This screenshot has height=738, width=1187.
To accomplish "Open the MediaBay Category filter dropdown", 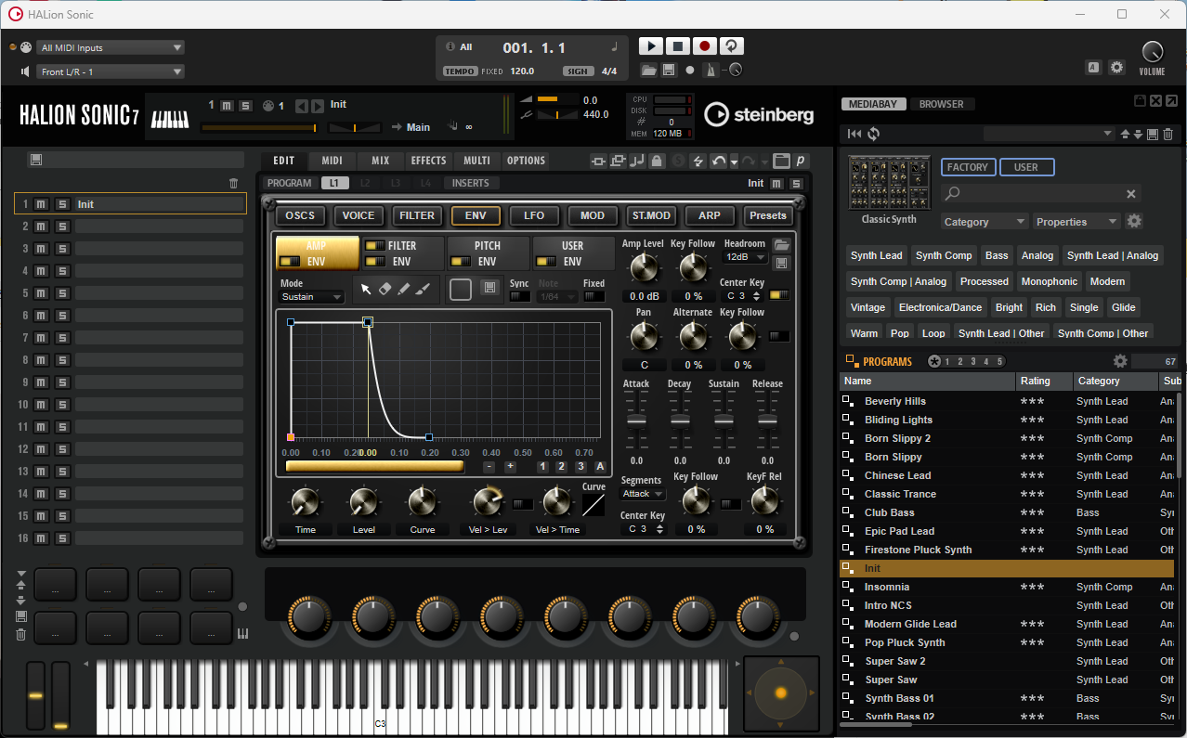I will point(985,222).
